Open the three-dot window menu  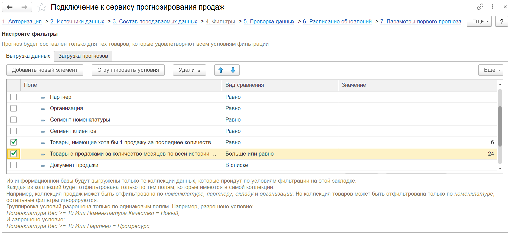coord(492,7)
